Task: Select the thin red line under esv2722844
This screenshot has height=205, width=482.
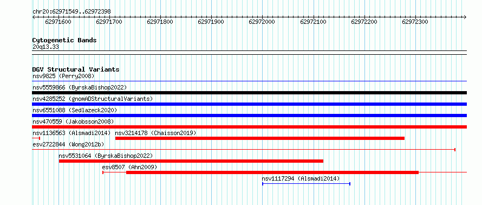Action: pyautogui.click(x=244, y=150)
